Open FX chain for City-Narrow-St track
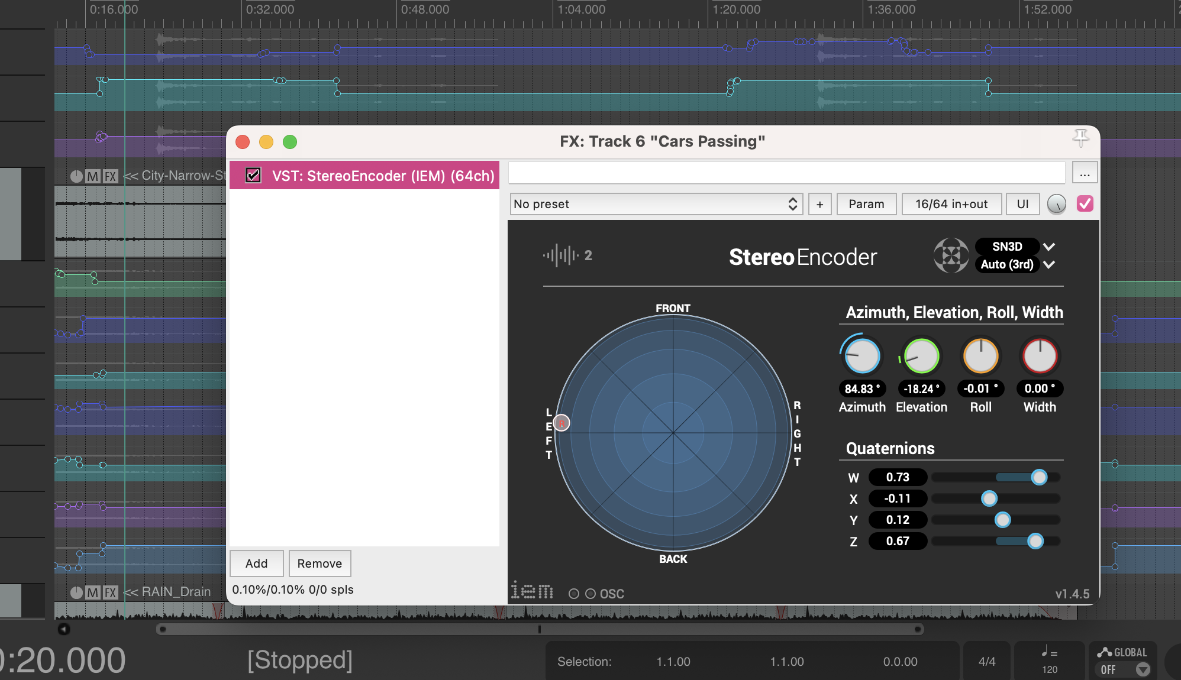 pyautogui.click(x=111, y=176)
